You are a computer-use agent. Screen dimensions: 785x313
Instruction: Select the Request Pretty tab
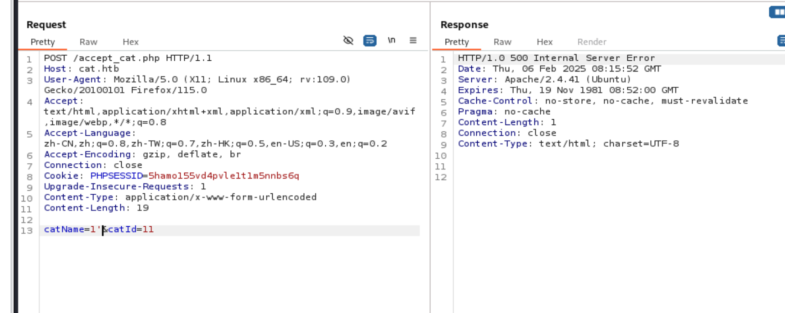point(43,42)
